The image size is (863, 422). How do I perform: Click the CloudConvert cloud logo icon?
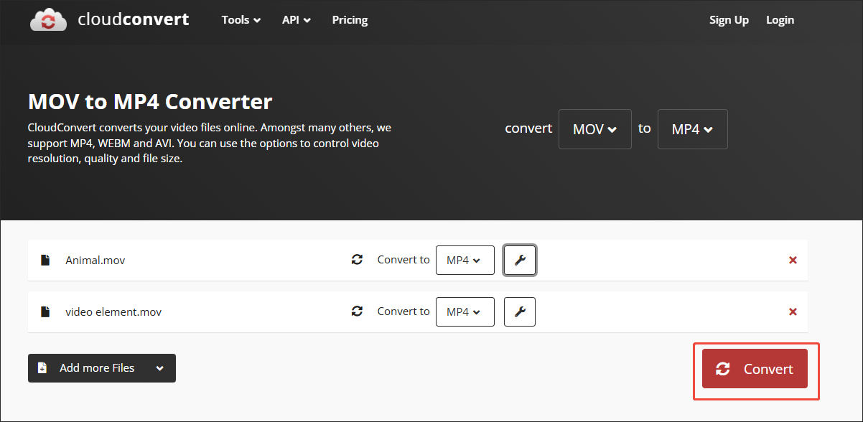[49, 20]
